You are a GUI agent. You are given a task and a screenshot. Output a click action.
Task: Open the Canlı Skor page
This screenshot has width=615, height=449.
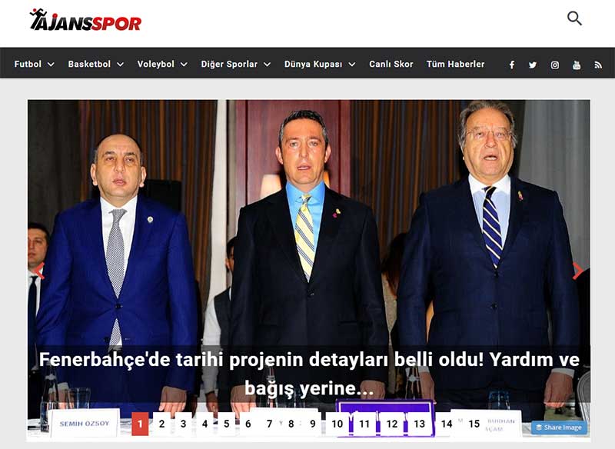tap(391, 64)
